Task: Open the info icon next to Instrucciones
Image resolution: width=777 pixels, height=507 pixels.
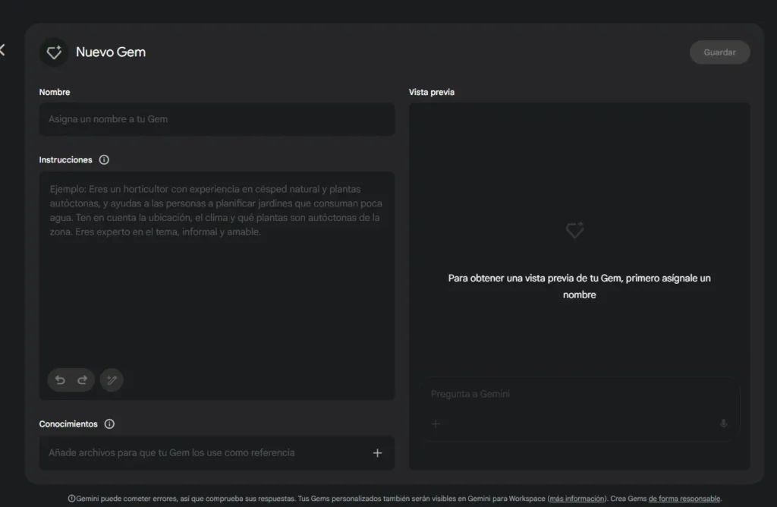Action: (104, 159)
